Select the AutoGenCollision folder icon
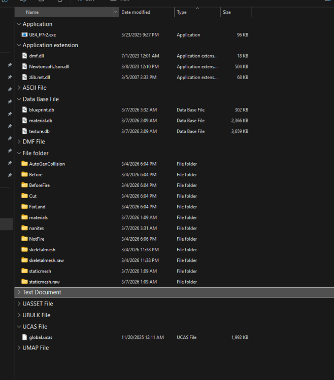Image resolution: width=334 pixels, height=380 pixels. [x=24, y=164]
